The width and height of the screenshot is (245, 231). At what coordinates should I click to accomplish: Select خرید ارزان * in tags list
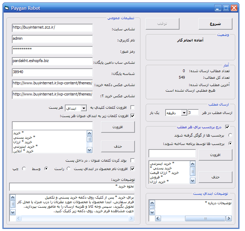point(159,182)
